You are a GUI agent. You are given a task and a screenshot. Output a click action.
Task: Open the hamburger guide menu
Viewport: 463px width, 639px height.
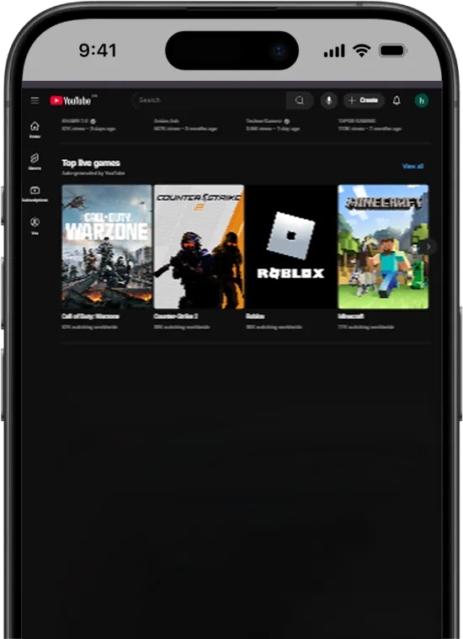[x=35, y=100]
